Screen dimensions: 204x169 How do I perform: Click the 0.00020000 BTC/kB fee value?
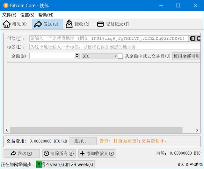coord(48,141)
